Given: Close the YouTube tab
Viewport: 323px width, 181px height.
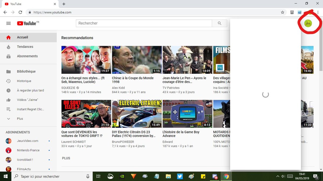Looking at the screenshot, I should point(55,4).
